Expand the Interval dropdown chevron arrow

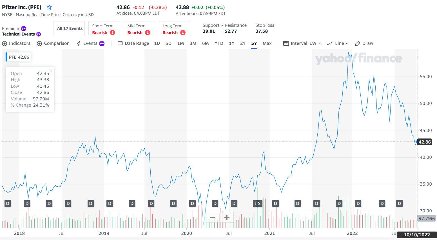point(320,43)
